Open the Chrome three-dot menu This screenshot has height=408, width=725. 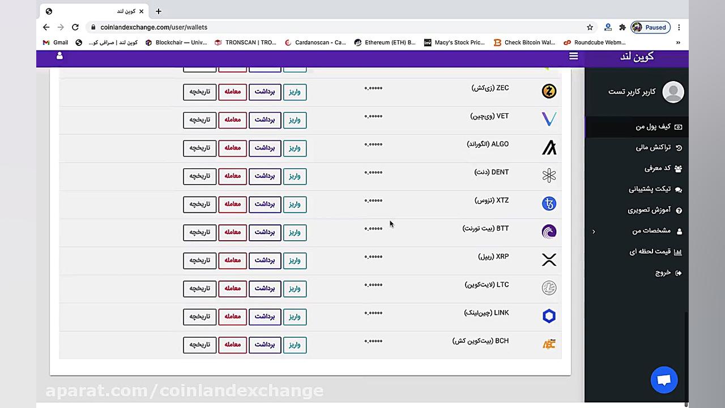[679, 27]
